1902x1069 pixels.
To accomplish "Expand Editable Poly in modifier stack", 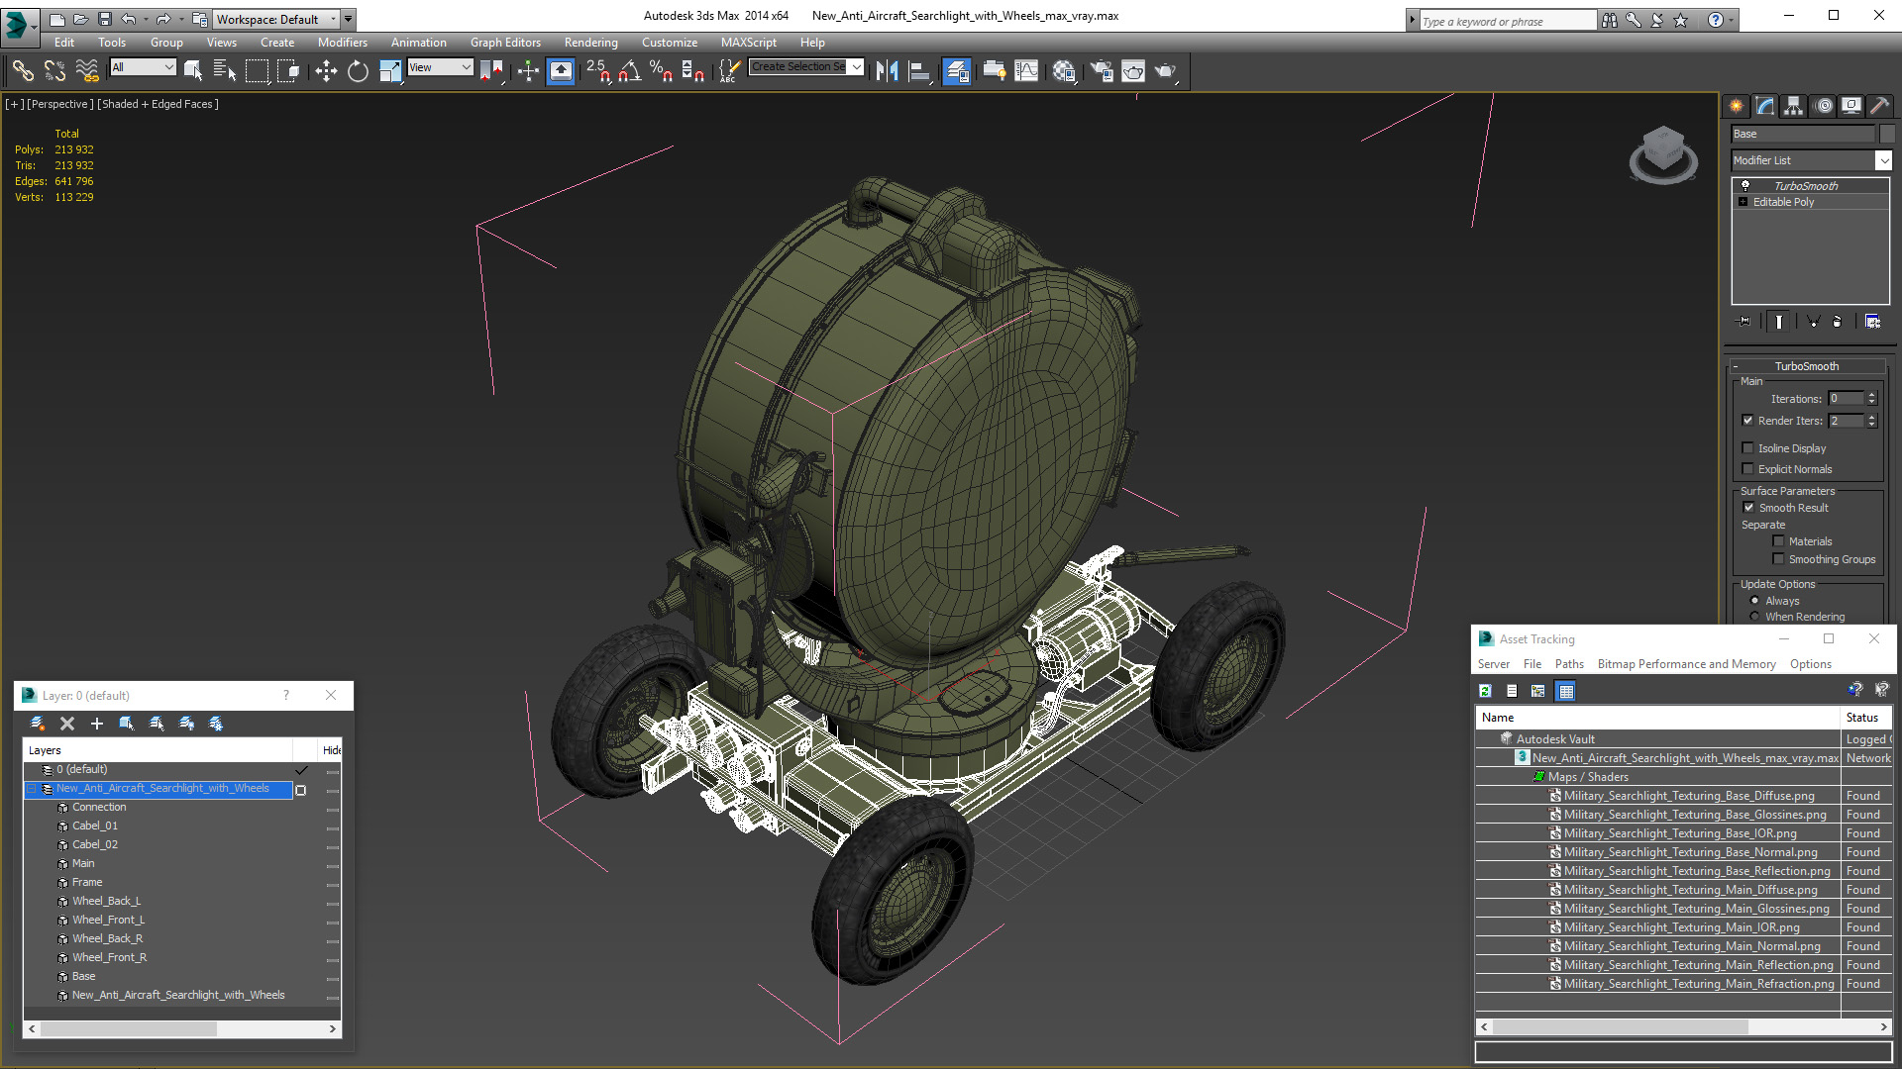I will pos(1743,202).
